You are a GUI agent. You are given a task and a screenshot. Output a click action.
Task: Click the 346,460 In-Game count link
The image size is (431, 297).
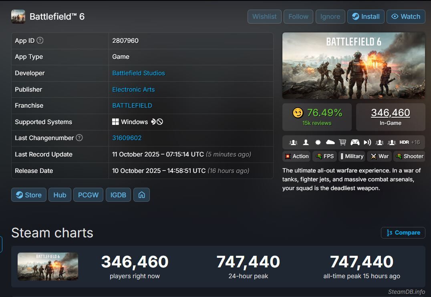pos(391,112)
